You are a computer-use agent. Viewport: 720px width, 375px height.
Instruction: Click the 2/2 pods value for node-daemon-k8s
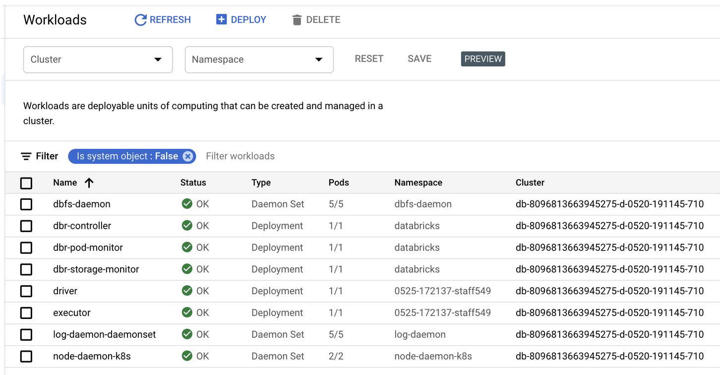336,356
